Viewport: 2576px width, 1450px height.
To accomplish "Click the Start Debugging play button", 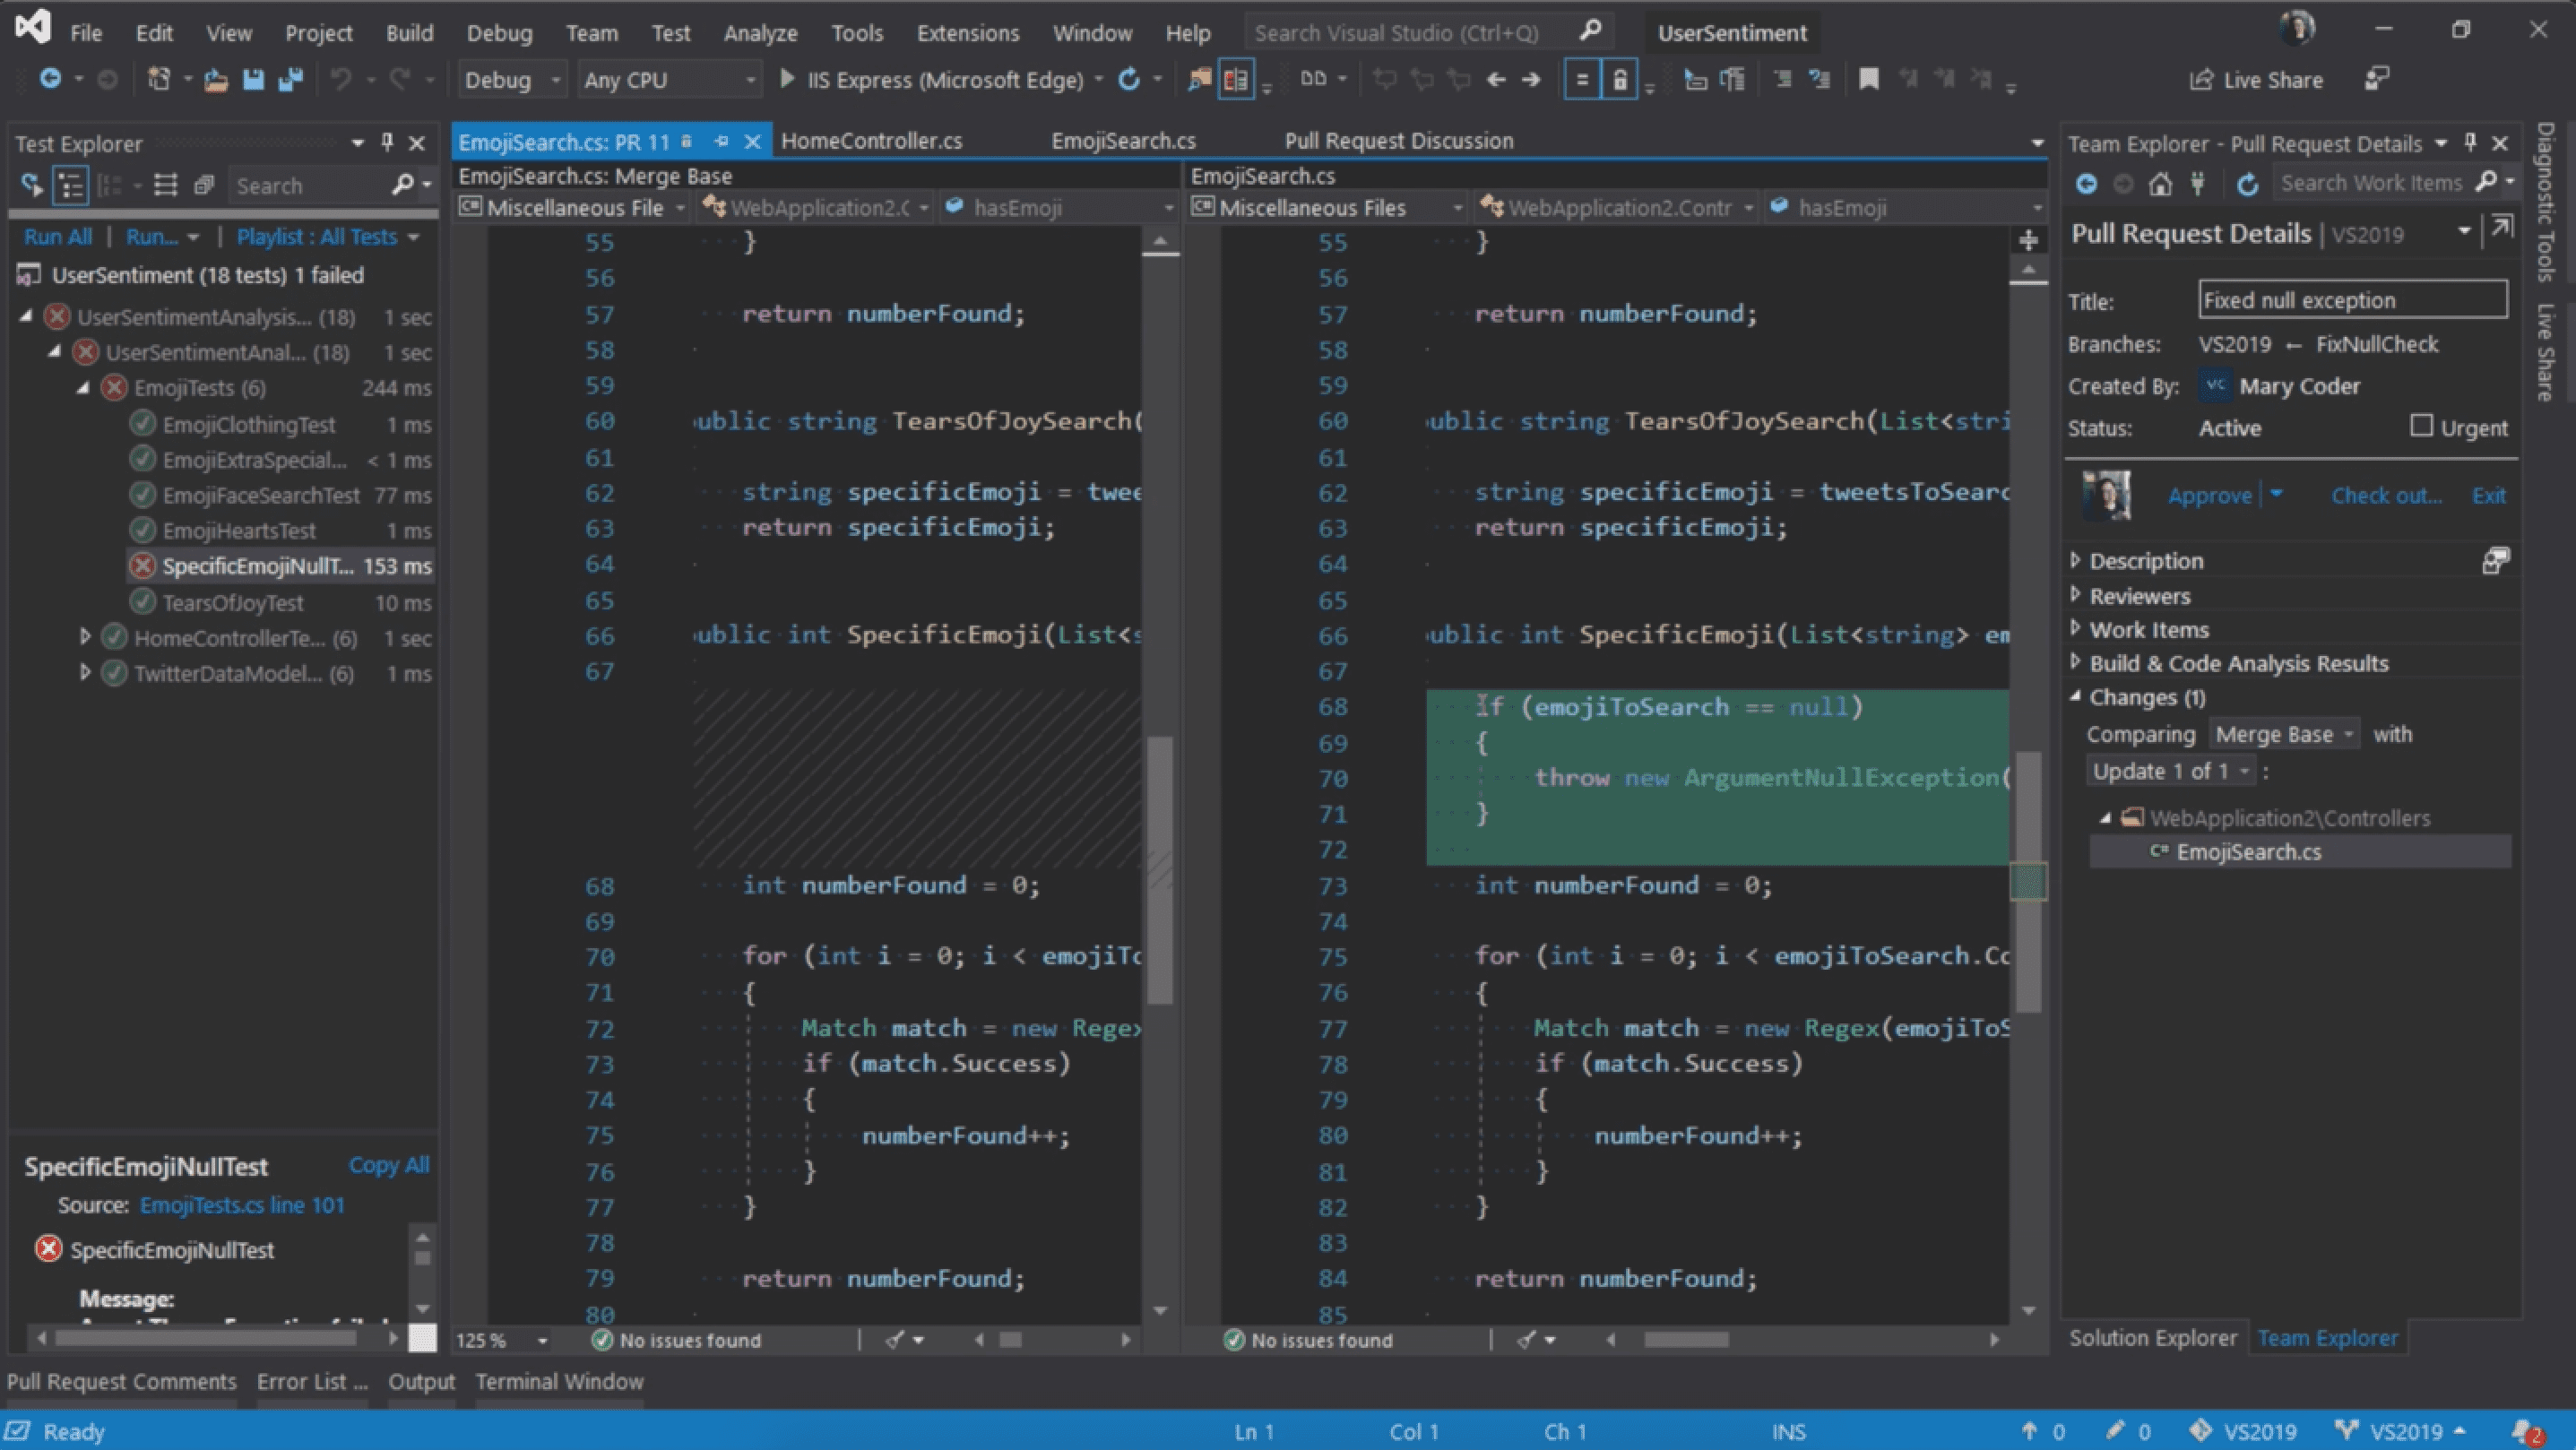I will (787, 80).
